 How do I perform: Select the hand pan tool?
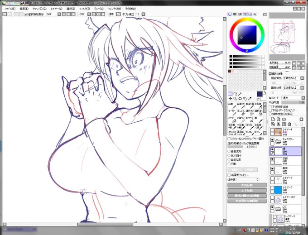(x=245, y=99)
